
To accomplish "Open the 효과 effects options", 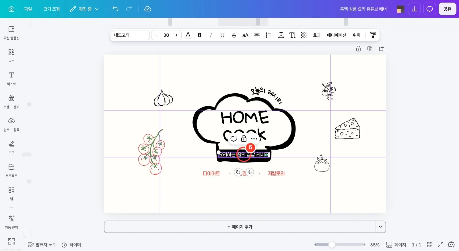I will pos(317,35).
